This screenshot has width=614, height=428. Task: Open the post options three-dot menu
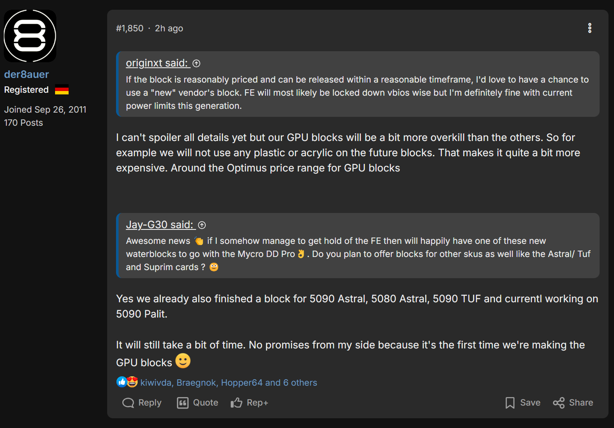coord(589,28)
